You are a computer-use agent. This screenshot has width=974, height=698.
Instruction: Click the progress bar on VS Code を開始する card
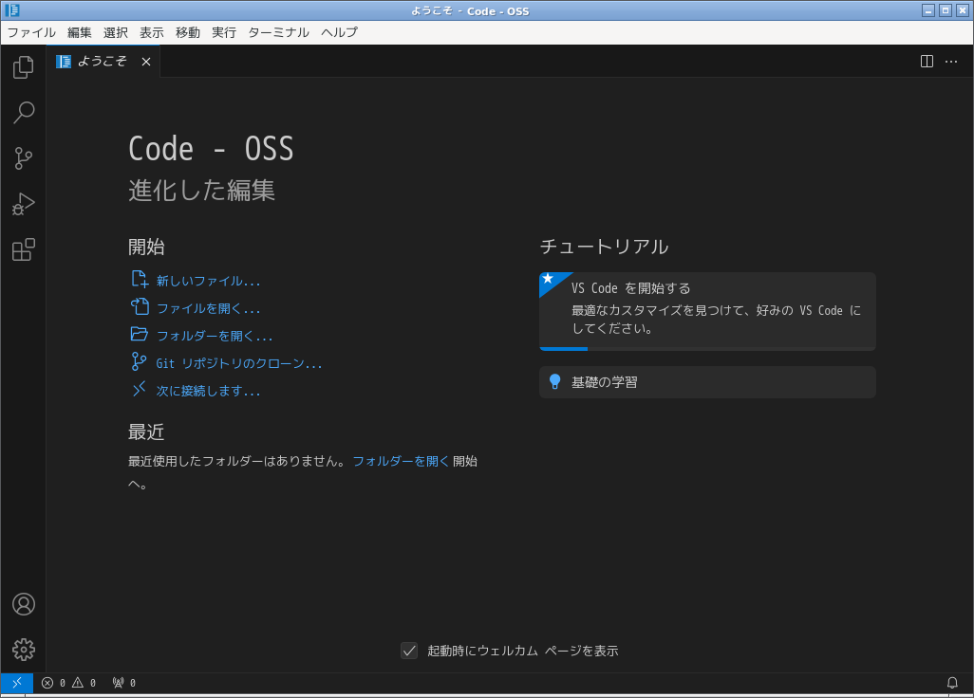pyautogui.click(x=707, y=349)
